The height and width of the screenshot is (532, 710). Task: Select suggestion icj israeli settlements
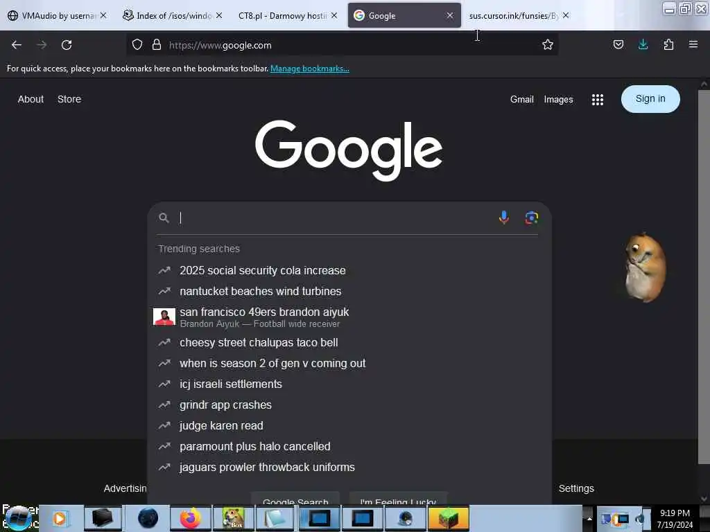point(230,384)
